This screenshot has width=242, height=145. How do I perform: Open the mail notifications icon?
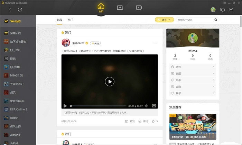pyautogui.click(x=231, y=10)
